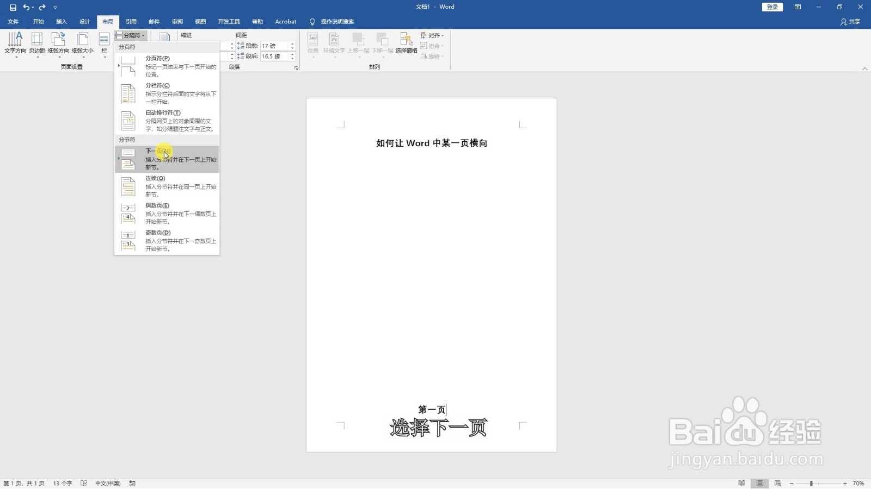This screenshot has width=871, height=489.
Task: Click the 操作说明搜索 tell-me search box
Action: click(332, 22)
